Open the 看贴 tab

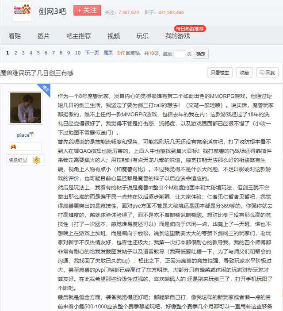tap(15, 36)
